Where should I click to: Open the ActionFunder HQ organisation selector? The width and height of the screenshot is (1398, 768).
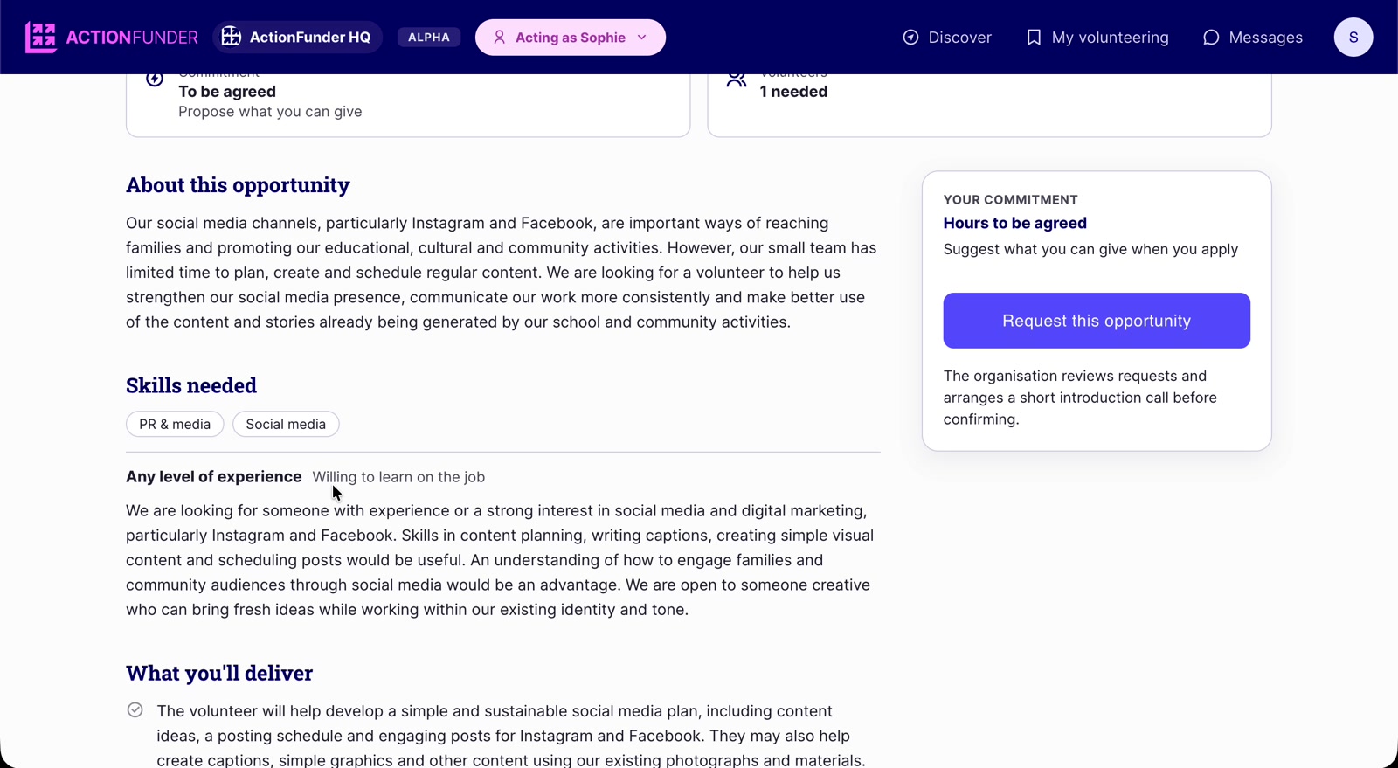pyautogui.click(x=297, y=38)
